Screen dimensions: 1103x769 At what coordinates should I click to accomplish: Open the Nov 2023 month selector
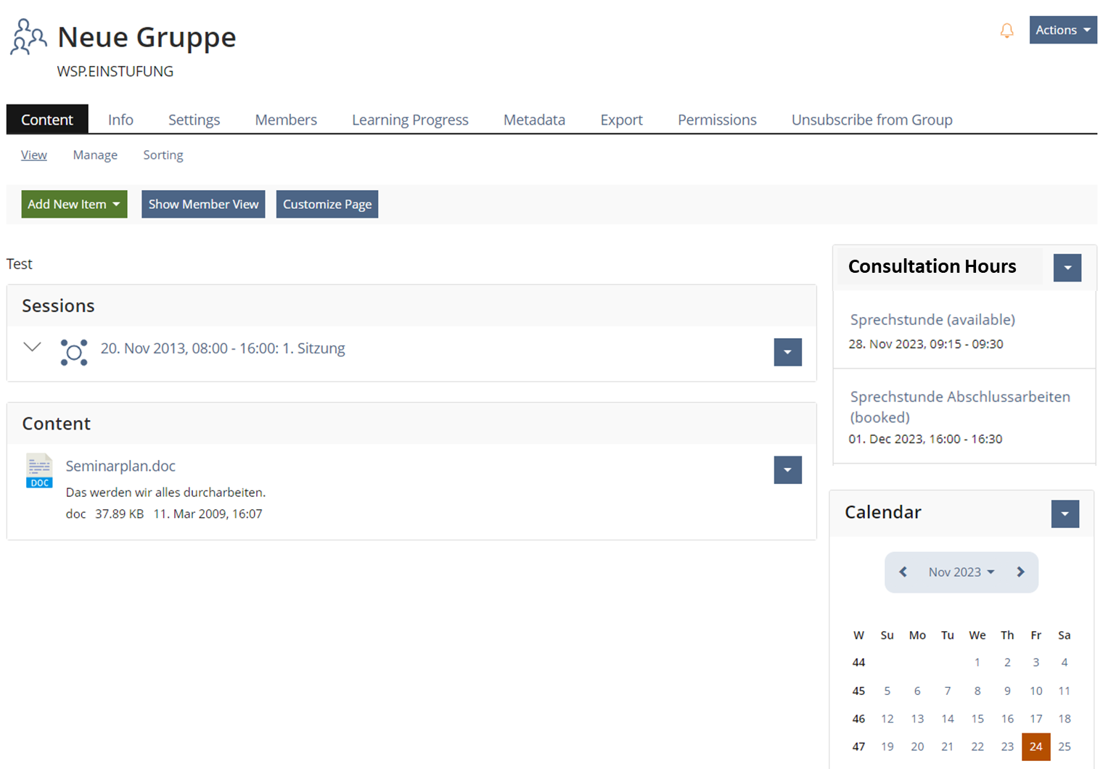(x=961, y=572)
